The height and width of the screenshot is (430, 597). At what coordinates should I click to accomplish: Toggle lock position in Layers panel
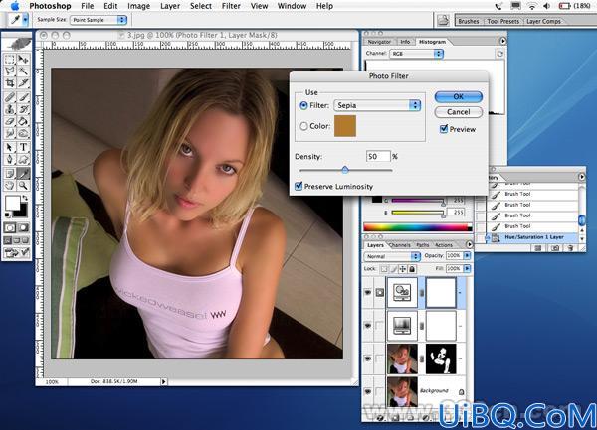(402, 269)
